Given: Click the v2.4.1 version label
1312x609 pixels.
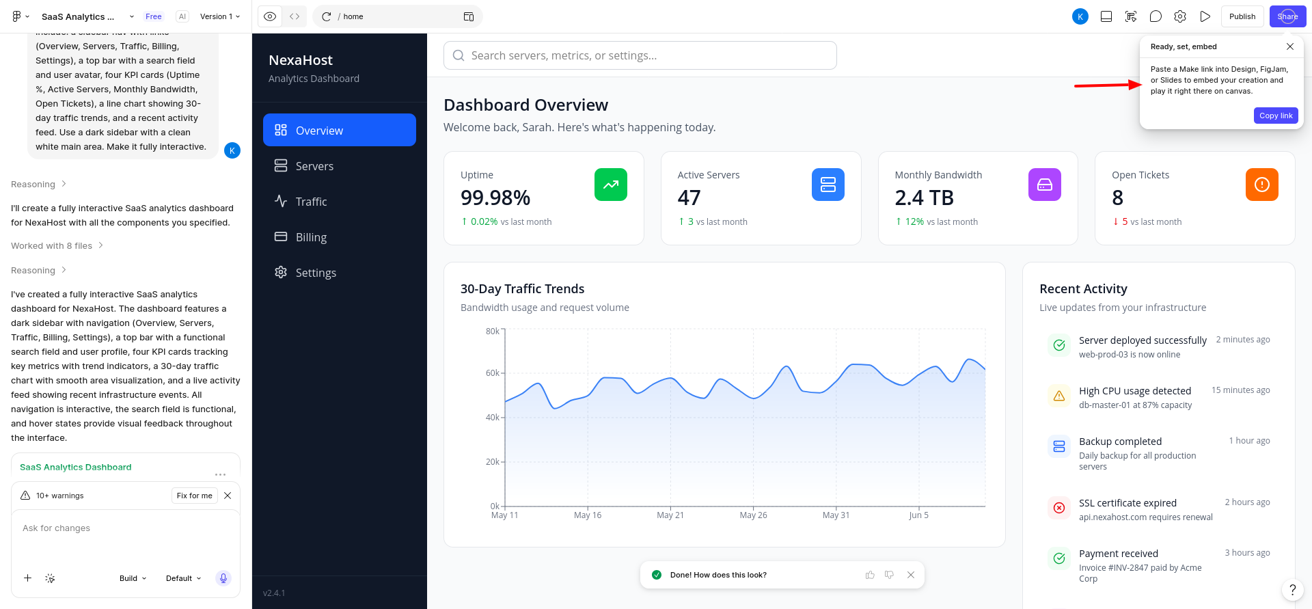Looking at the screenshot, I should point(274,593).
